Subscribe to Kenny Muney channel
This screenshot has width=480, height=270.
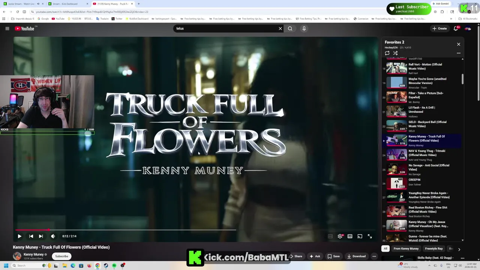61,256
